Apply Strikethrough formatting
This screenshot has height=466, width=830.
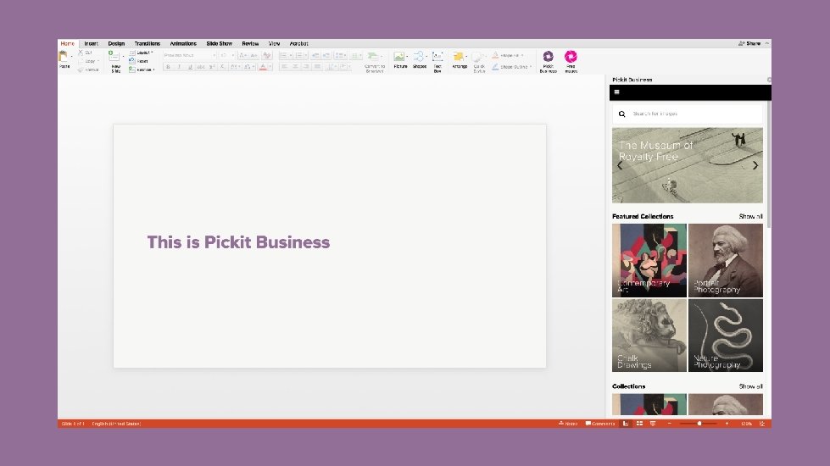201,67
